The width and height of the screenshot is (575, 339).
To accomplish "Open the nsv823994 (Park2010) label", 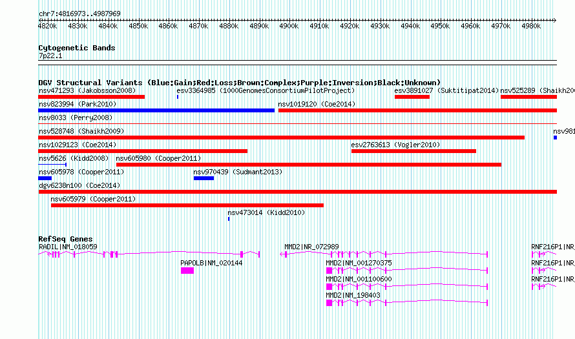I will coord(78,104).
